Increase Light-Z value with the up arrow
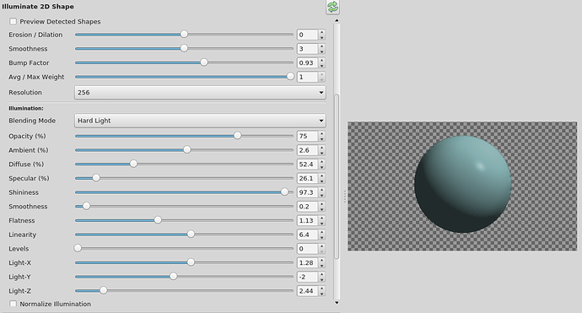The width and height of the screenshot is (582, 313). point(322,289)
